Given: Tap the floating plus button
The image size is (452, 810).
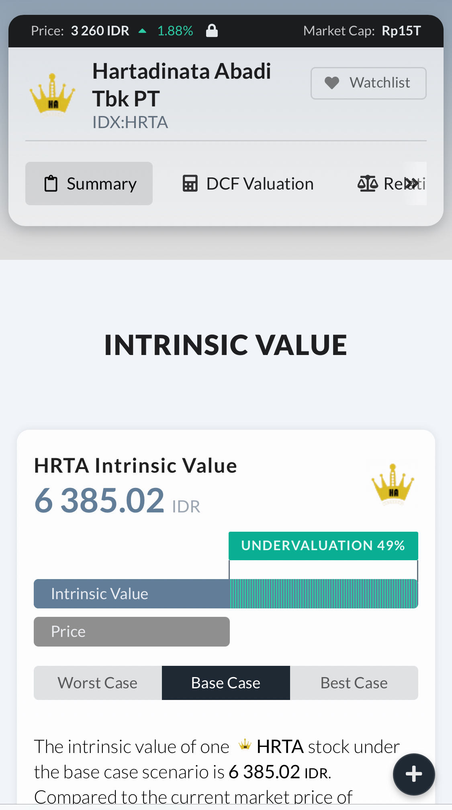Looking at the screenshot, I should (413, 774).
